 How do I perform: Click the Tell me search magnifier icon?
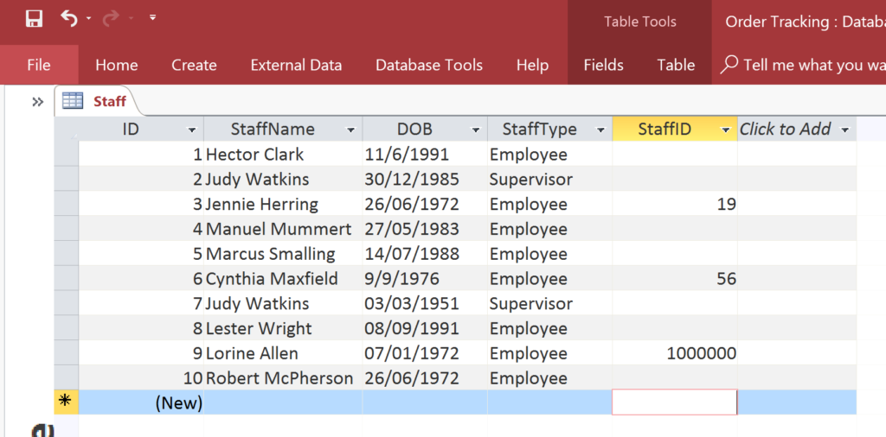[729, 64]
